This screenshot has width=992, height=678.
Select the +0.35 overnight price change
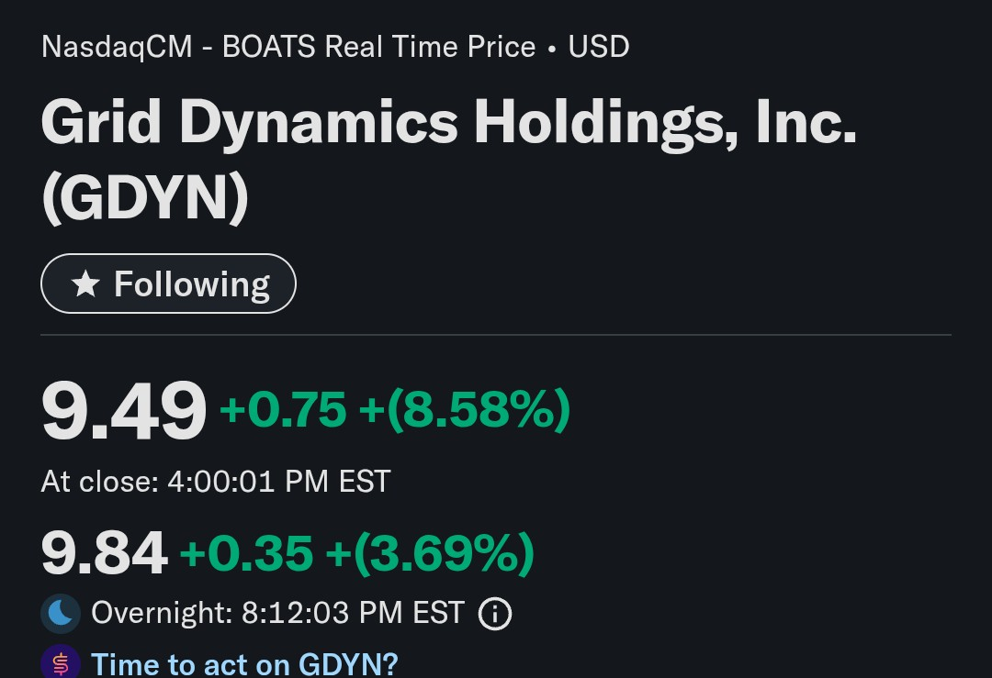(246, 552)
